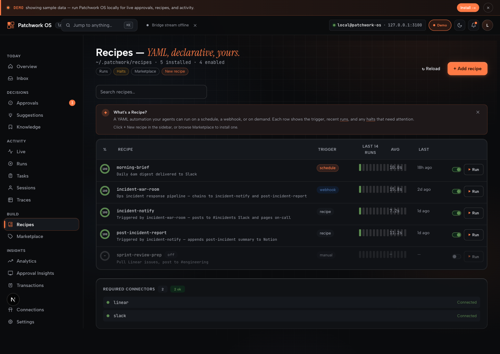Viewport: 500px width, 354px height.
Task: Click the Add recipe button
Action: tap(467, 68)
